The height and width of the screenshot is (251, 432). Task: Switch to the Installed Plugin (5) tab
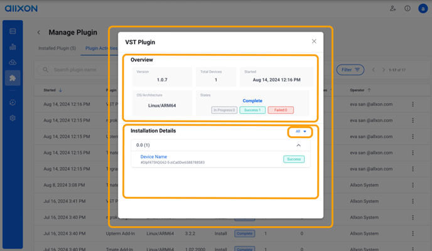[57, 48]
